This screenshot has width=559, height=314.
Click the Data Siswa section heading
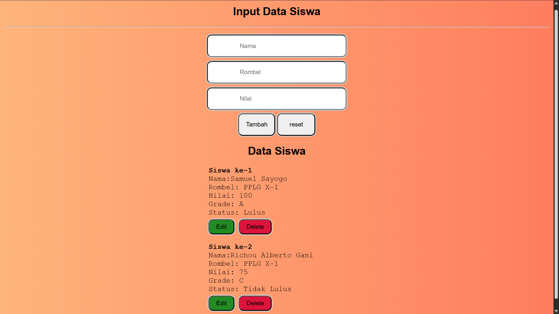277,151
